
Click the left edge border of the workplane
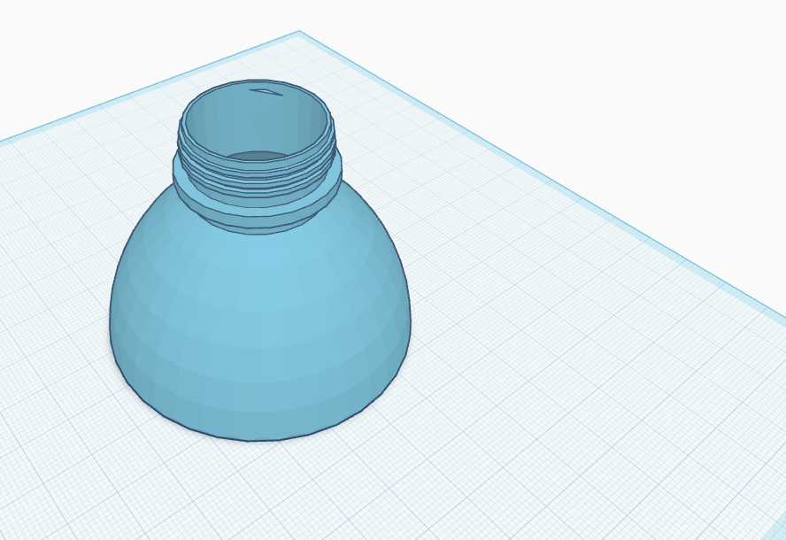tap(150, 85)
